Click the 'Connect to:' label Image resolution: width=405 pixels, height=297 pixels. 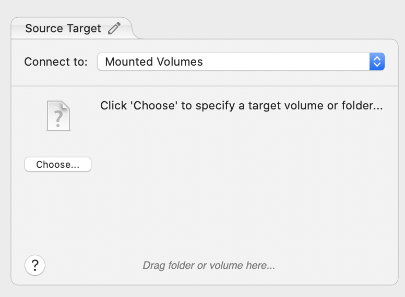tap(56, 62)
